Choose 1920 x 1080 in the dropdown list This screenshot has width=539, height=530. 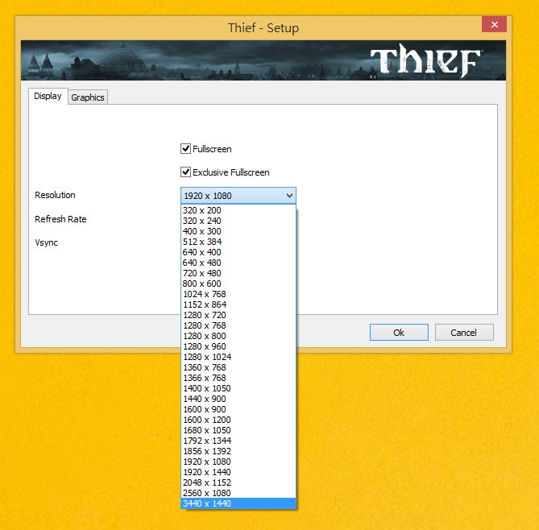[238, 462]
